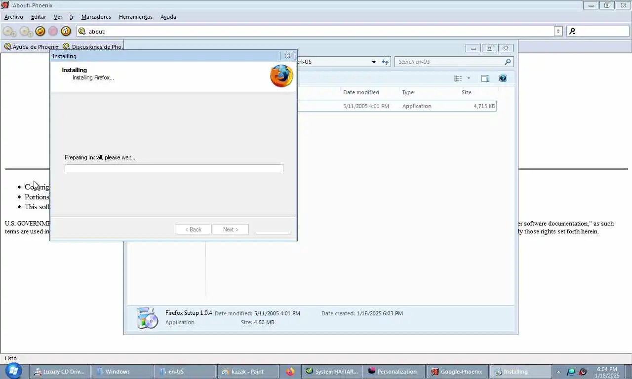632x379 pixels.
Task: Click the Forward arrow in Phoenix toolbar
Action: (26, 31)
